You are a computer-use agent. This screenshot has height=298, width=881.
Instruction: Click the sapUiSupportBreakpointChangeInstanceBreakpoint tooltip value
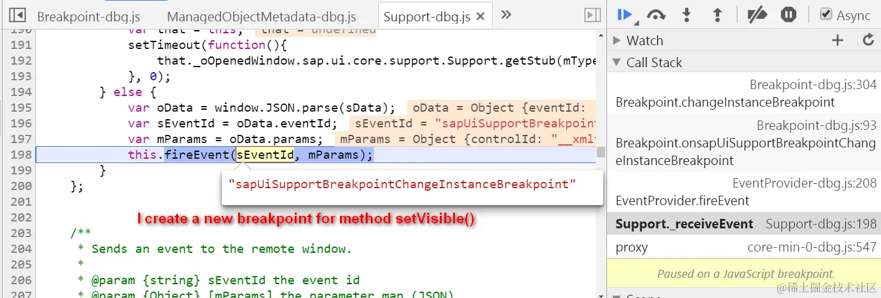(x=402, y=184)
